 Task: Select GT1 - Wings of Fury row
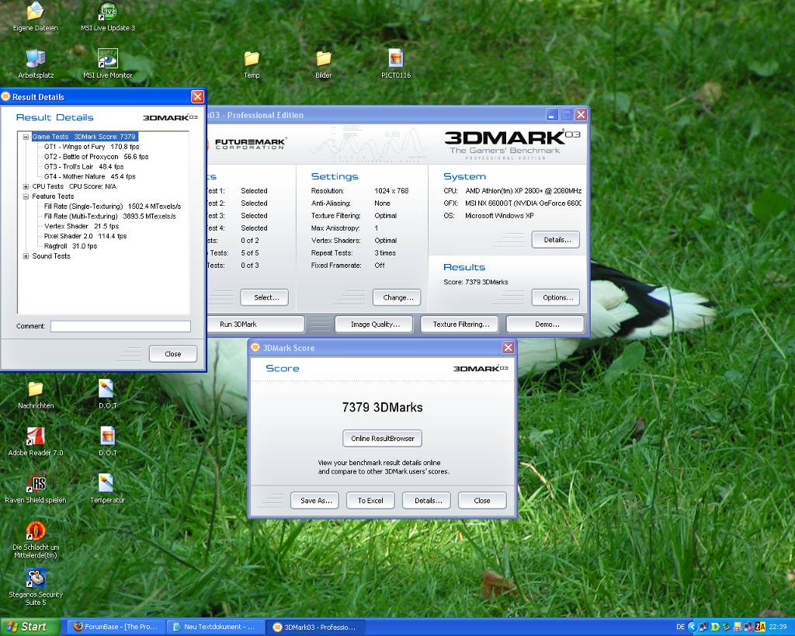click(92, 147)
